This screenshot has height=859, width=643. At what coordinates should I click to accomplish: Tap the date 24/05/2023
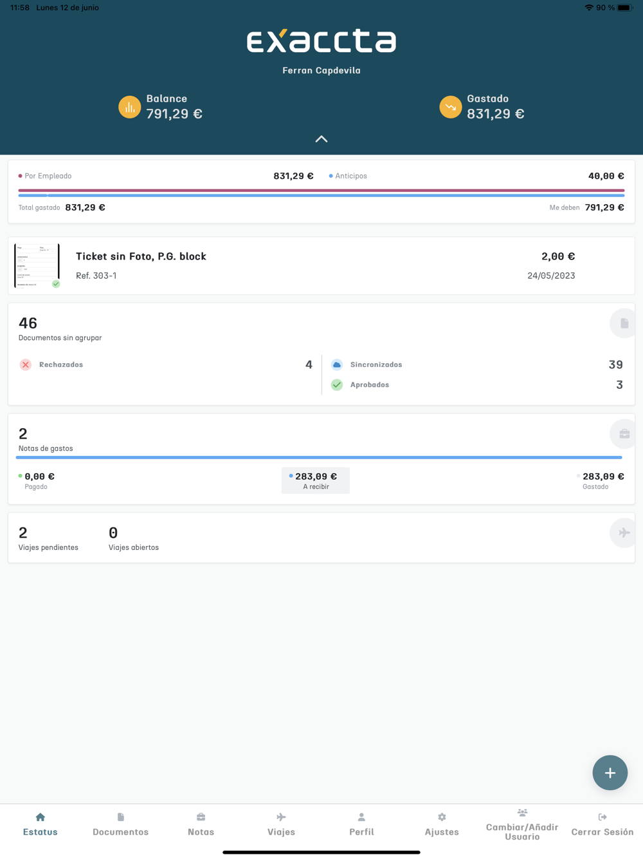[x=551, y=276]
